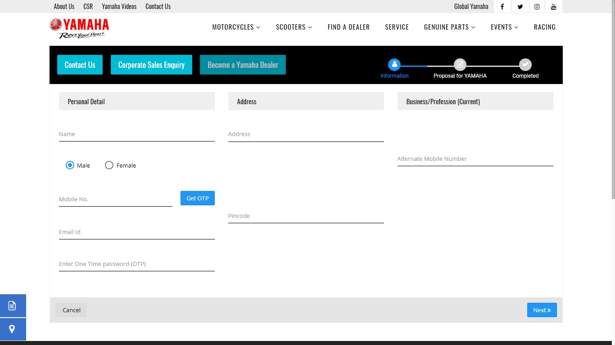Expand the MOTORCYCLES dropdown

236,27
